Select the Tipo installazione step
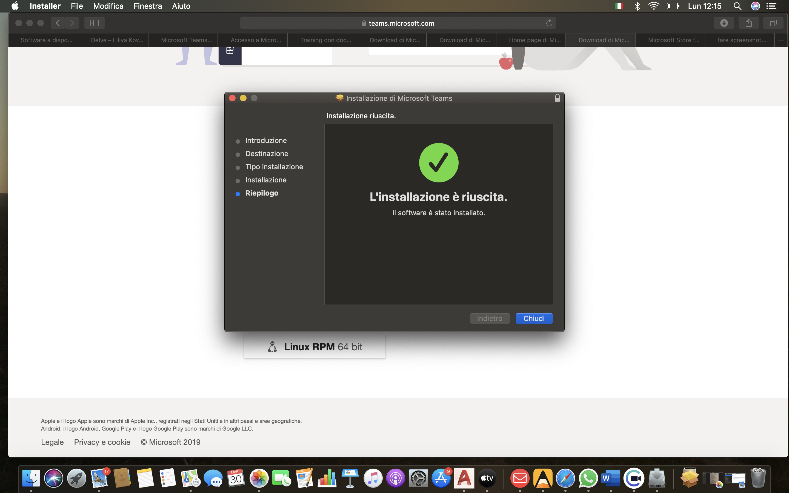The width and height of the screenshot is (789, 493). (274, 167)
